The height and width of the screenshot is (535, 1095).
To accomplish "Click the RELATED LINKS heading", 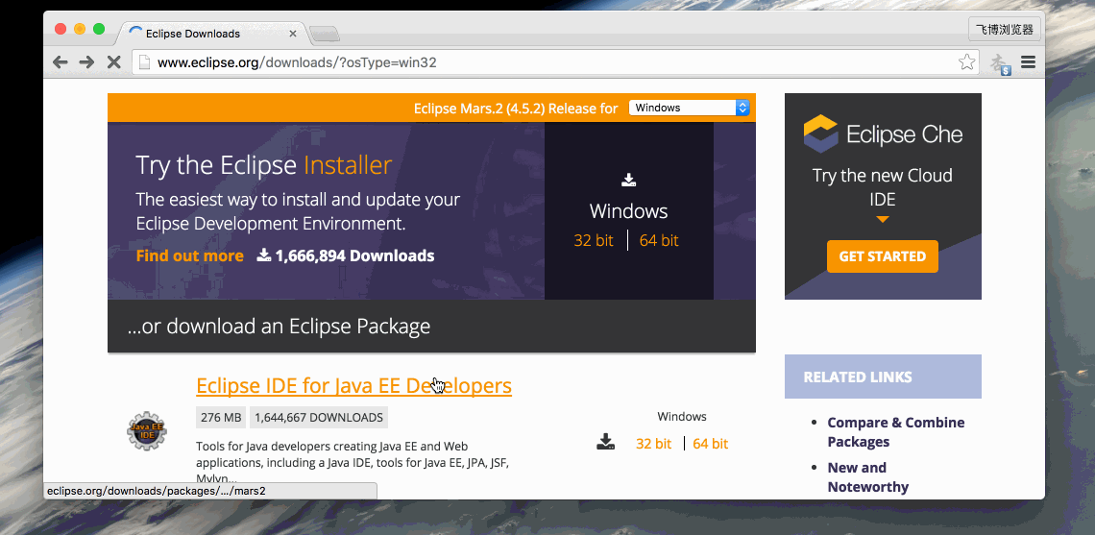I will click(x=858, y=377).
